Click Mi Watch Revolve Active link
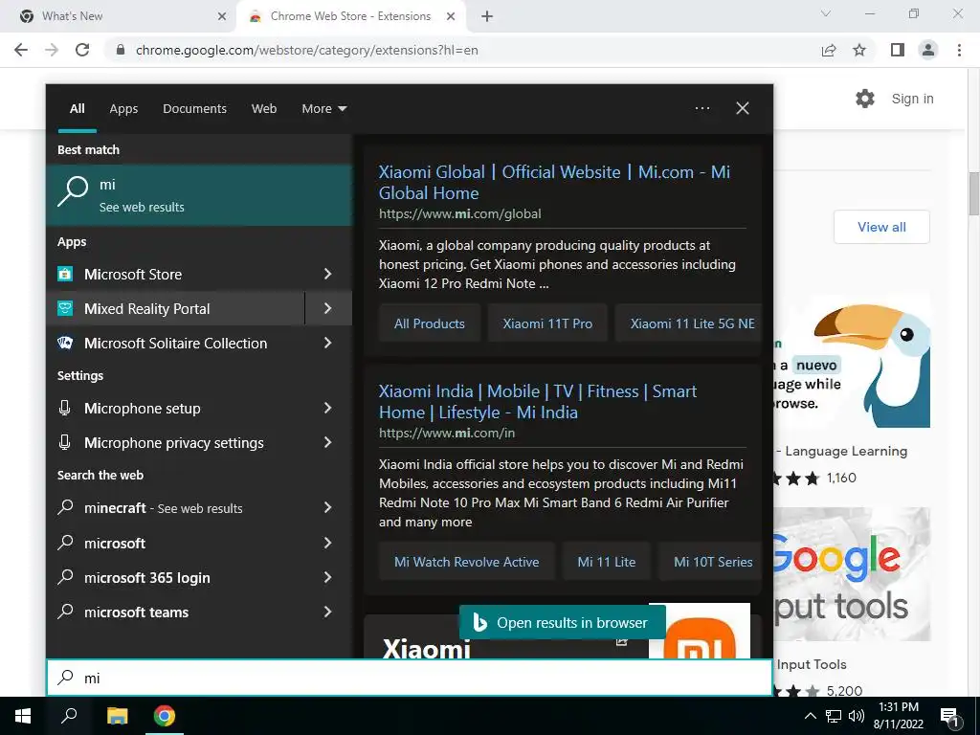The width and height of the screenshot is (980, 735). pos(466,561)
